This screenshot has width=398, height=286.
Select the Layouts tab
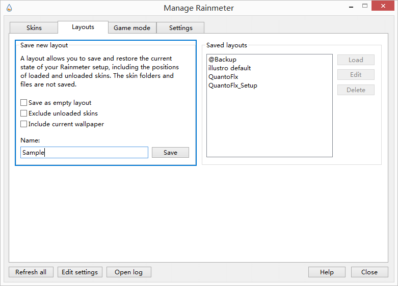[83, 27]
